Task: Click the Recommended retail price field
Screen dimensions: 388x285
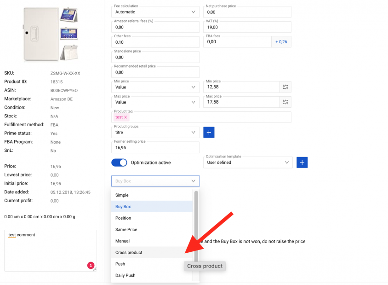Action: click(155, 72)
